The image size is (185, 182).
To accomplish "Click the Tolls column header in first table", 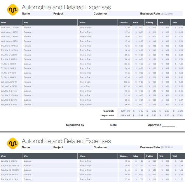I will coord(161,22).
